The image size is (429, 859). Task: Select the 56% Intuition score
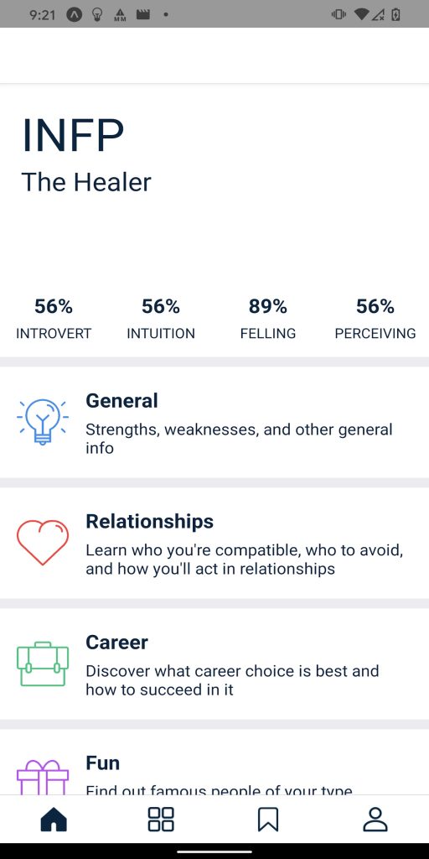tap(161, 319)
